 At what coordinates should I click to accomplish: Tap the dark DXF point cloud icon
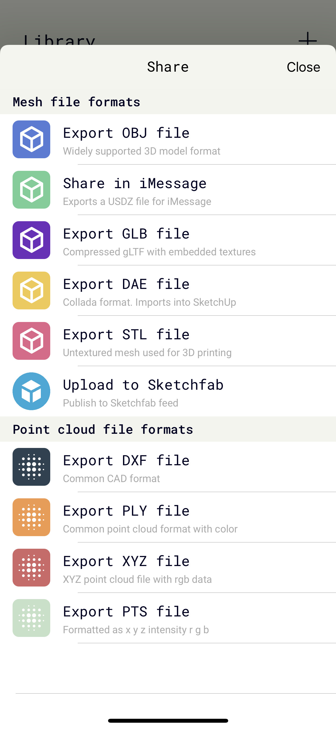pos(31,467)
